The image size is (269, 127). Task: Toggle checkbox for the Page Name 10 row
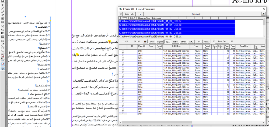tap(123, 97)
